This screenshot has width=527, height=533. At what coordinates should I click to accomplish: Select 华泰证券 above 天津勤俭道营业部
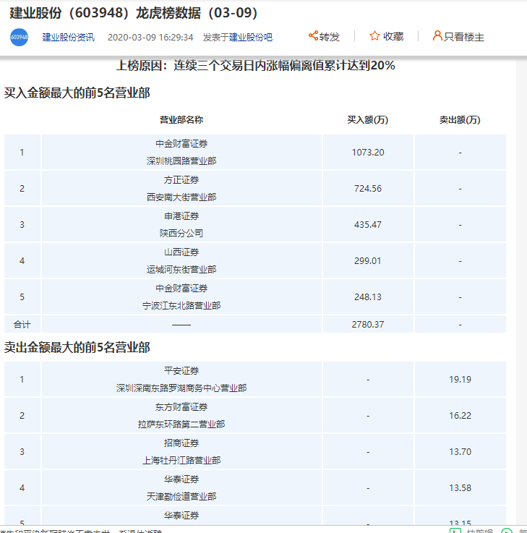pyautogui.click(x=181, y=479)
